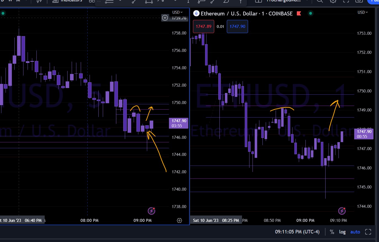Click the Ethereum logo icon
The image size is (379, 242).
click(196, 13)
